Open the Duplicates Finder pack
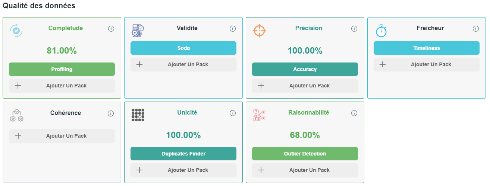This screenshot has height=186, width=490. pos(183,154)
